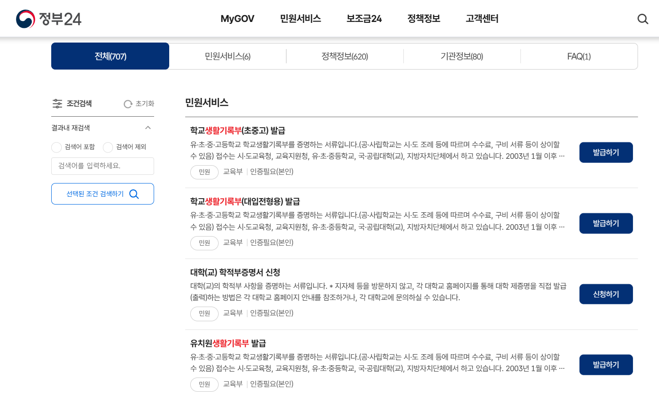Switch to the 정책정보(620) tab
Viewport: 659px width, 394px height.
point(345,56)
